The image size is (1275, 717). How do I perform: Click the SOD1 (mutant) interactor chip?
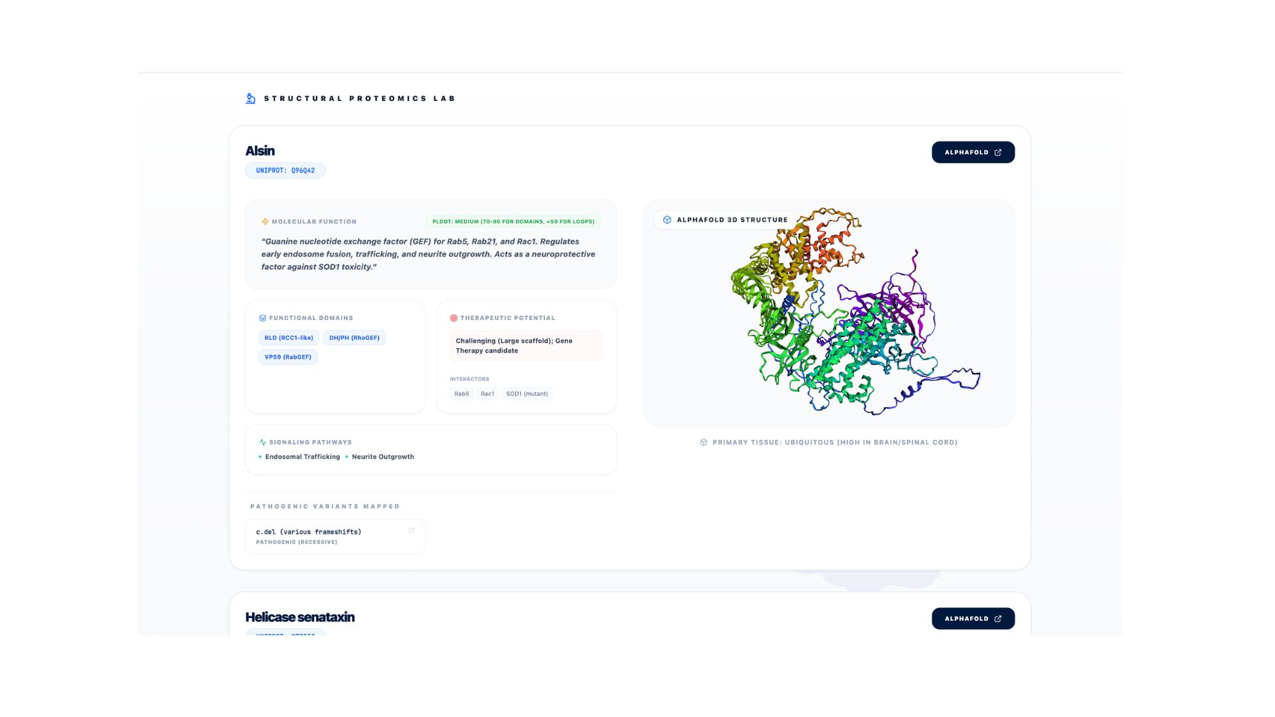pos(527,394)
